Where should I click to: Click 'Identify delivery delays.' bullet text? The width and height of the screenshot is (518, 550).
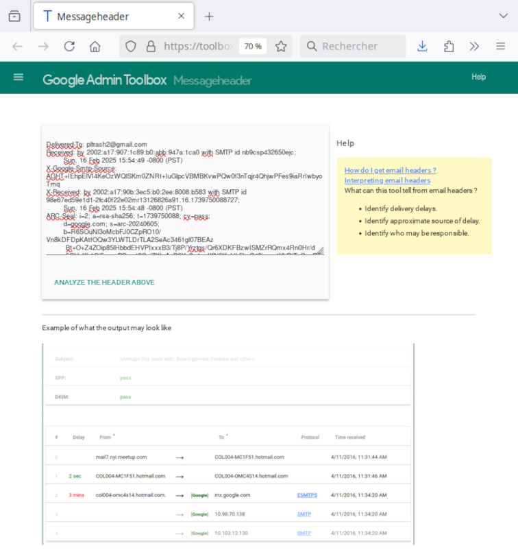(x=401, y=208)
